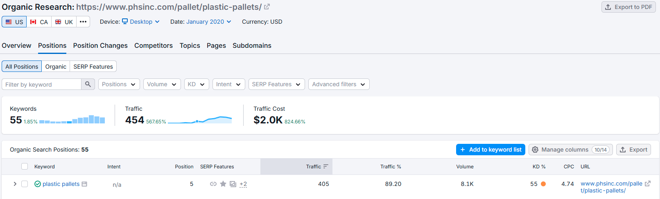Open the Device Desktop dropdown
This screenshot has height=199, width=660.
tap(141, 22)
